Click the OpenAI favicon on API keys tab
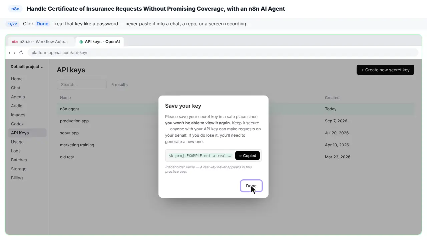This screenshot has height=240, width=427. 81,42
